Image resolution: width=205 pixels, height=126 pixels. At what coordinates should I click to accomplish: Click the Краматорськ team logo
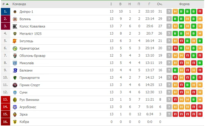[x=15, y=48]
